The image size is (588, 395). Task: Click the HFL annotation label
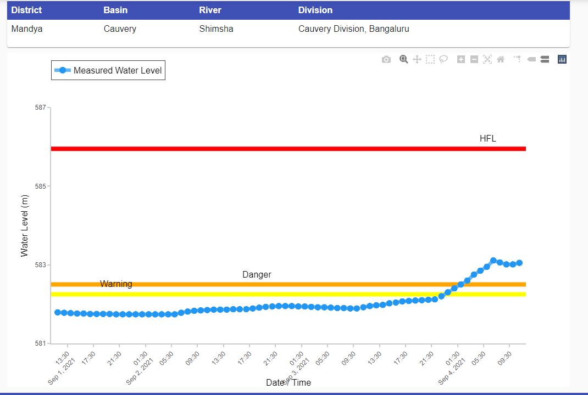[x=488, y=139]
